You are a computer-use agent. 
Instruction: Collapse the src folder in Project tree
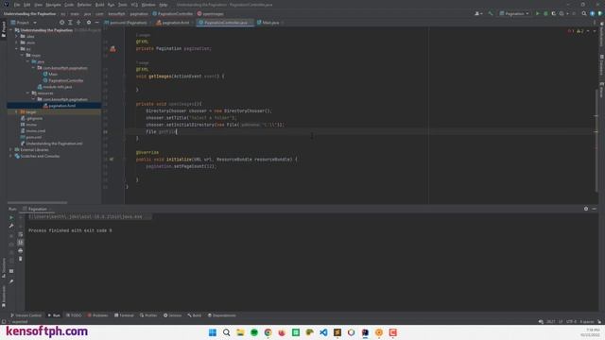pos(17,49)
